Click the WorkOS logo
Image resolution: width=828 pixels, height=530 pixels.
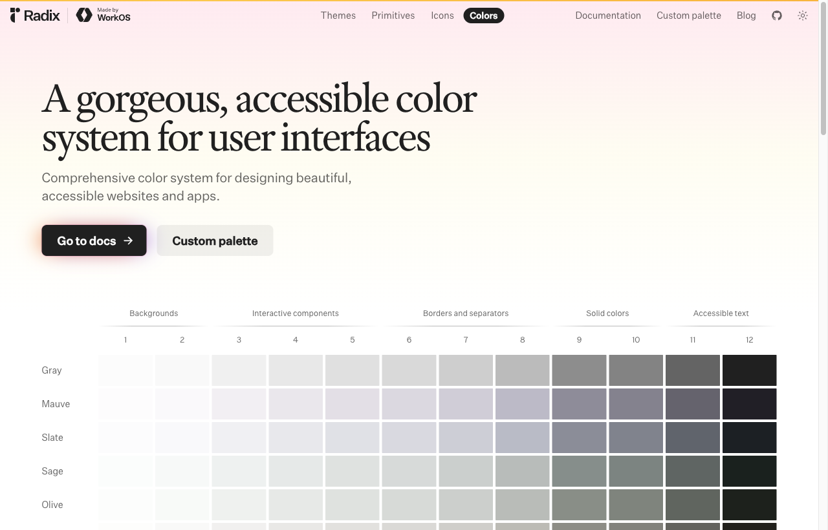(103, 16)
